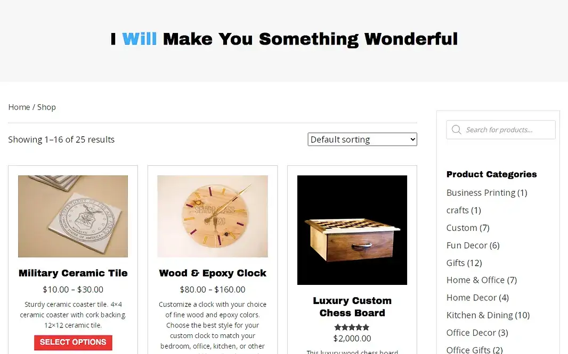Screen dimensions: 568x354
Task: Browse the Fun Decor category
Action: click(467, 246)
